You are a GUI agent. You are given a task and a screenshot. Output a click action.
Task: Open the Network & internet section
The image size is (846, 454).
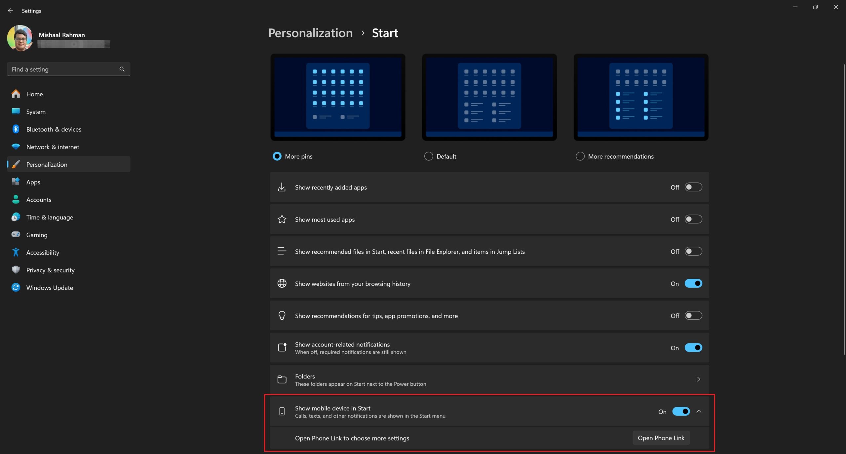click(x=53, y=147)
